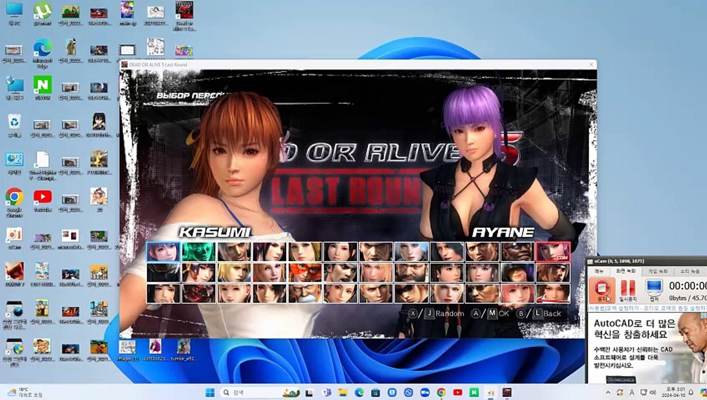Open oCam's 메뉴 tab

[x=599, y=271]
